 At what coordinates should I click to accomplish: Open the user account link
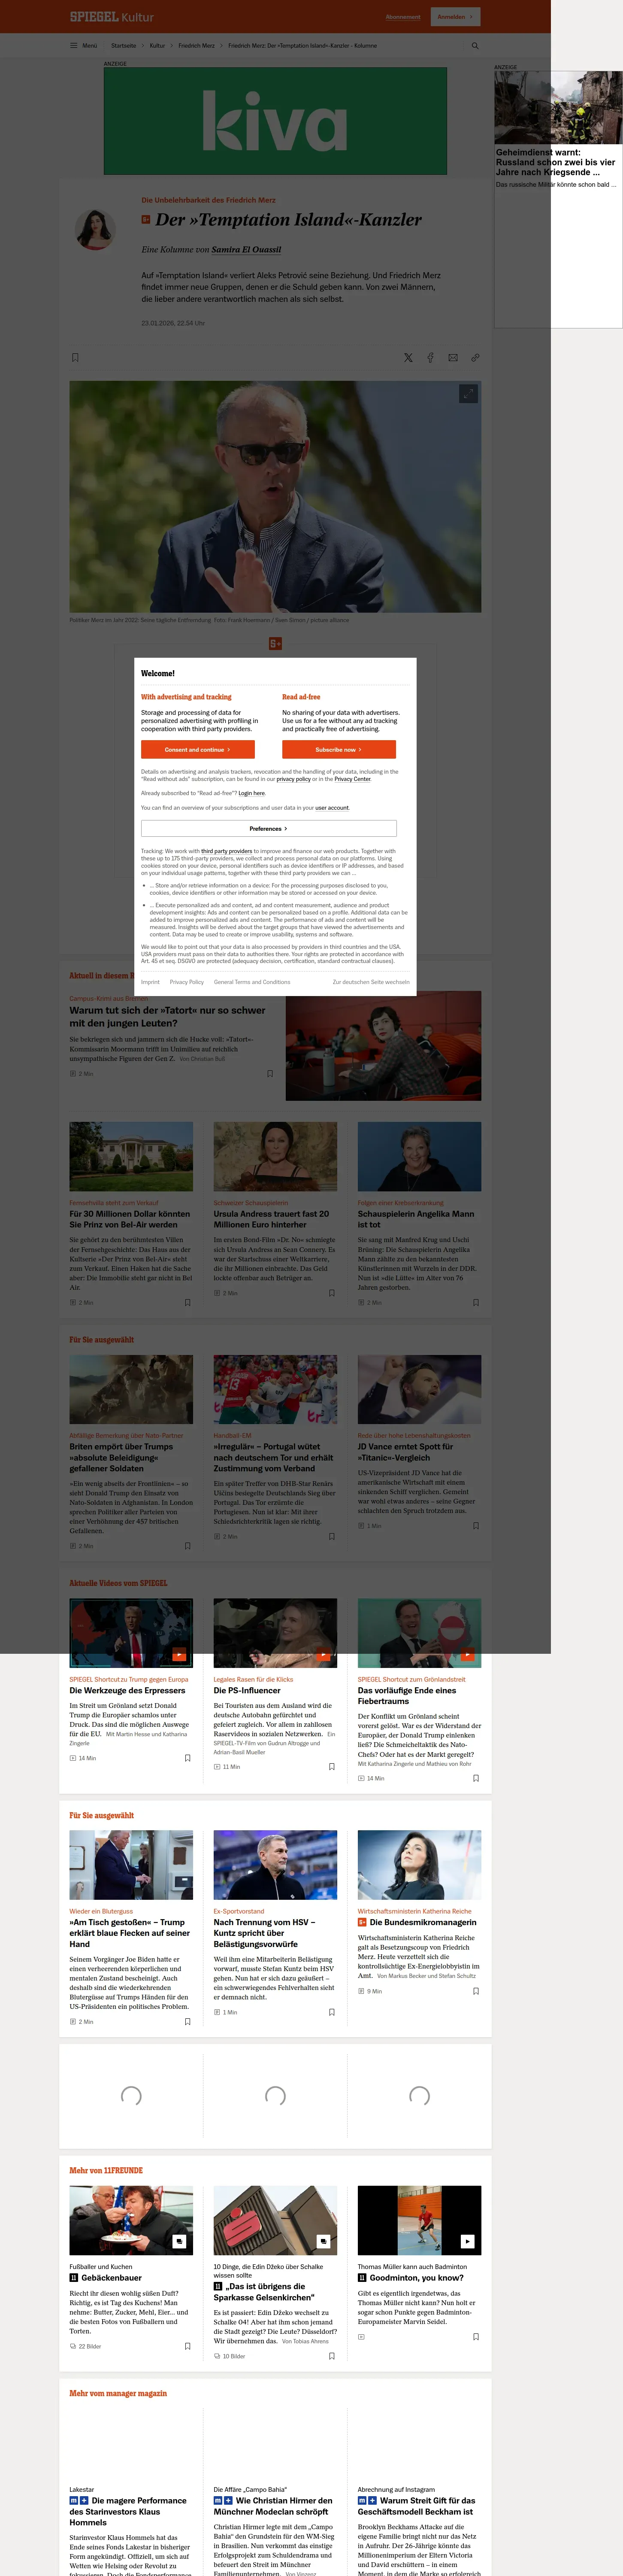332,807
